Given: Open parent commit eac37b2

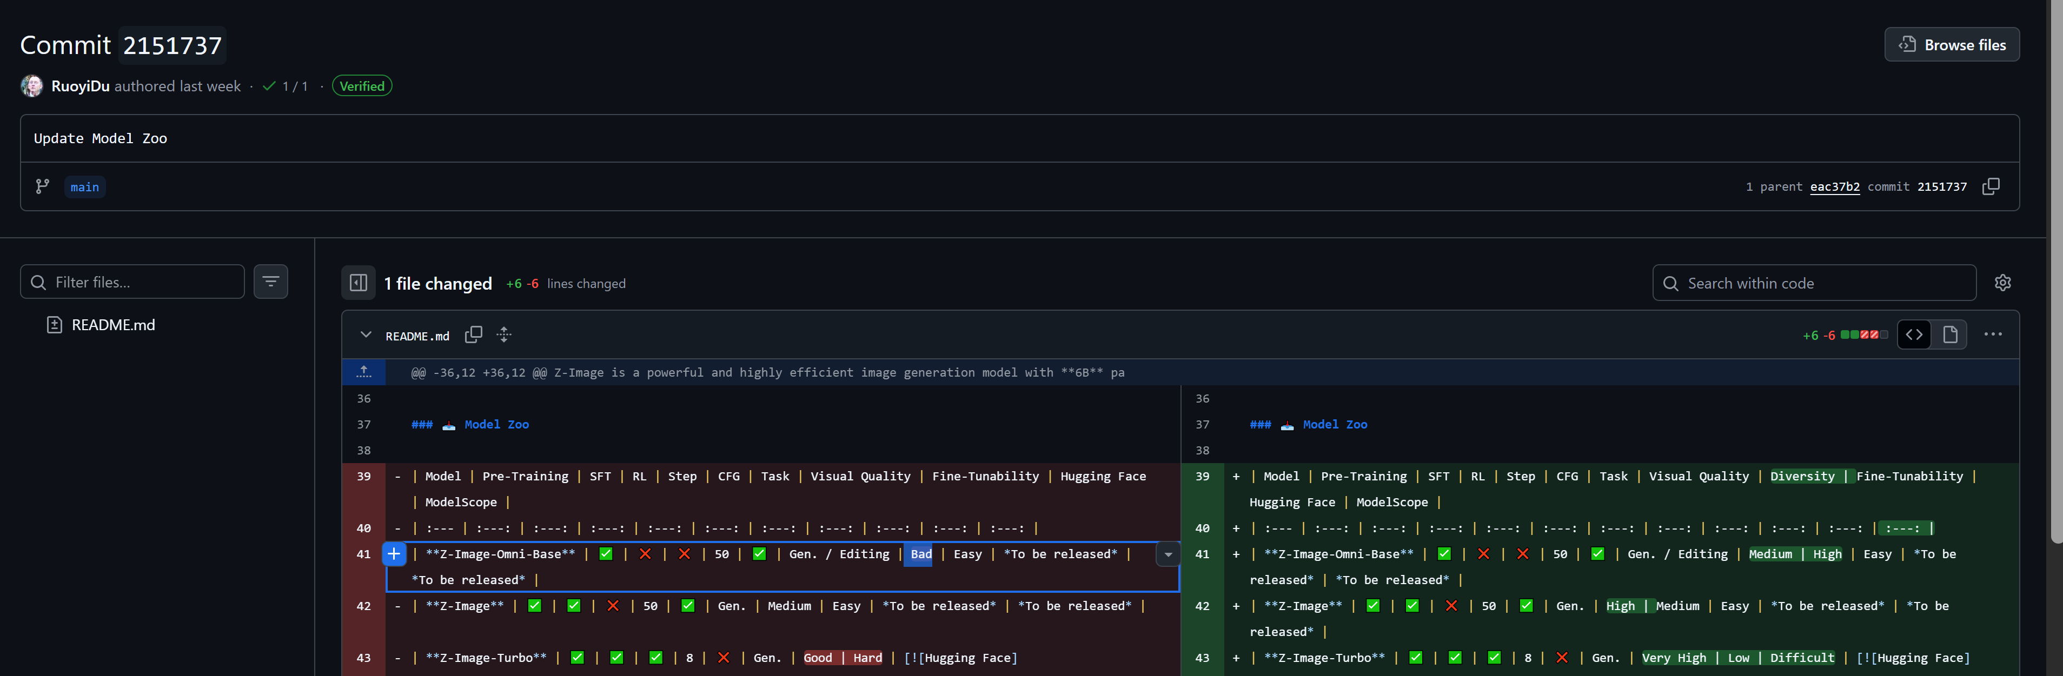Looking at the screenshot, I should coord(1834,187).
